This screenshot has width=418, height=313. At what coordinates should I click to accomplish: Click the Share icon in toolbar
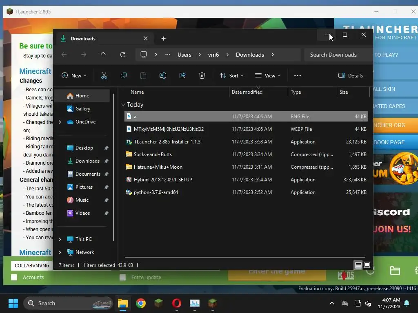(182, 75)
